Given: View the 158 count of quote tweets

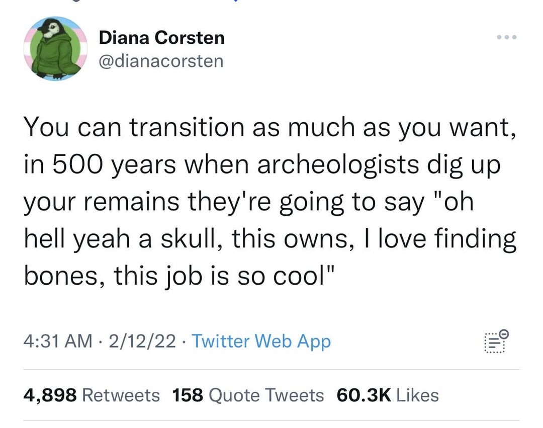Looking at the screenshot, I should coord(188,395).
